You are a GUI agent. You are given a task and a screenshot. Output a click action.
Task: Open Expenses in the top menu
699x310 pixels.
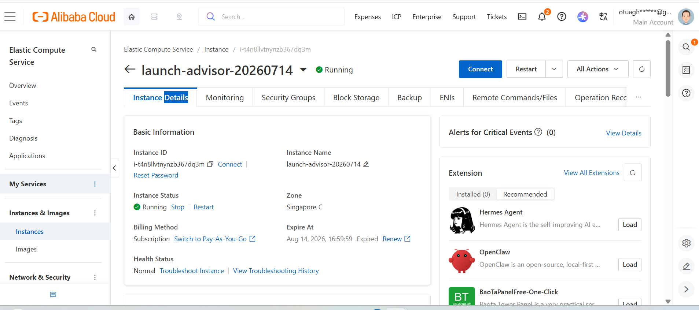coord(367,17)
